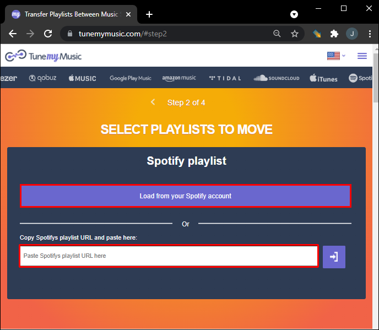This screenshot has height=330, width=379.
Task: Expand the tab search dropdown arrow
Action: (x=294, y=14)
